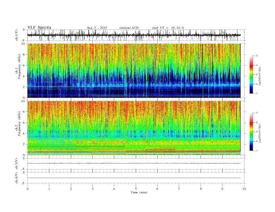The height and width of the screenshot is (212, 275).
Task: Click the '8' kHz tick of ch.1 spectrogram
Action: tap(24, 55)
